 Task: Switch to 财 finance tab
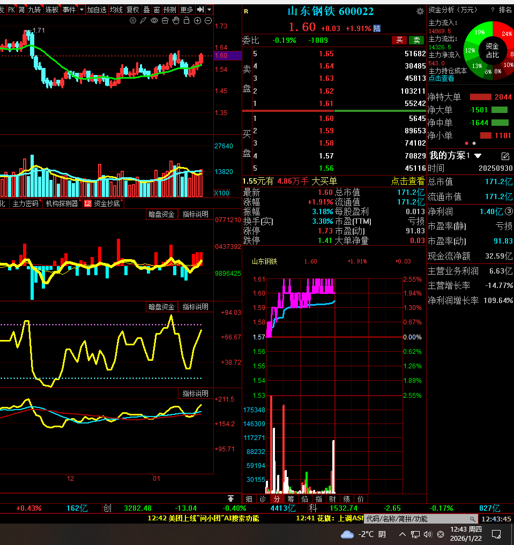(x=332, y=499)
